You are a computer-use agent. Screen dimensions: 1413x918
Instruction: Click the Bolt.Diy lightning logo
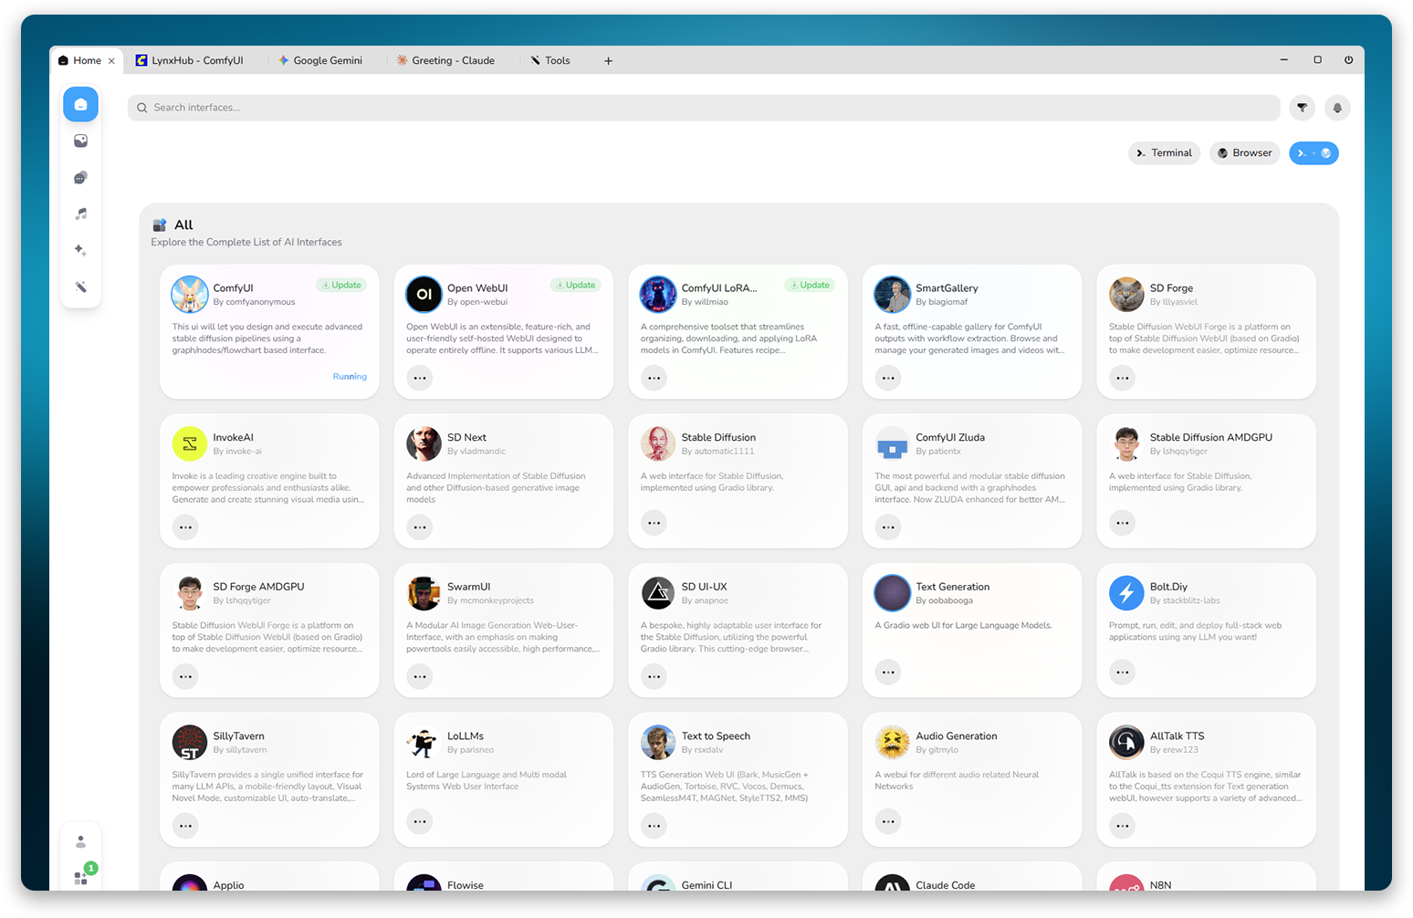[x=1126, y=593]
